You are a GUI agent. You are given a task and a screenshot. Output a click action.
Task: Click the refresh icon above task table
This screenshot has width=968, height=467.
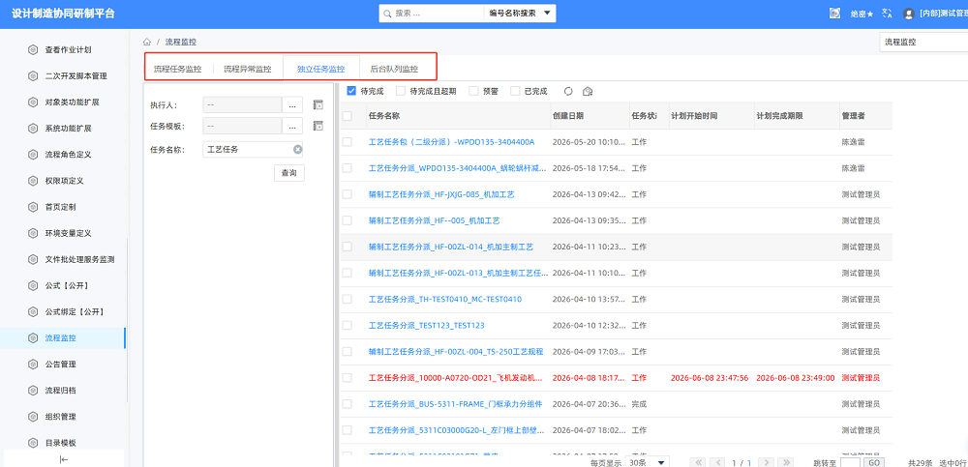click(x=568, y=91)
